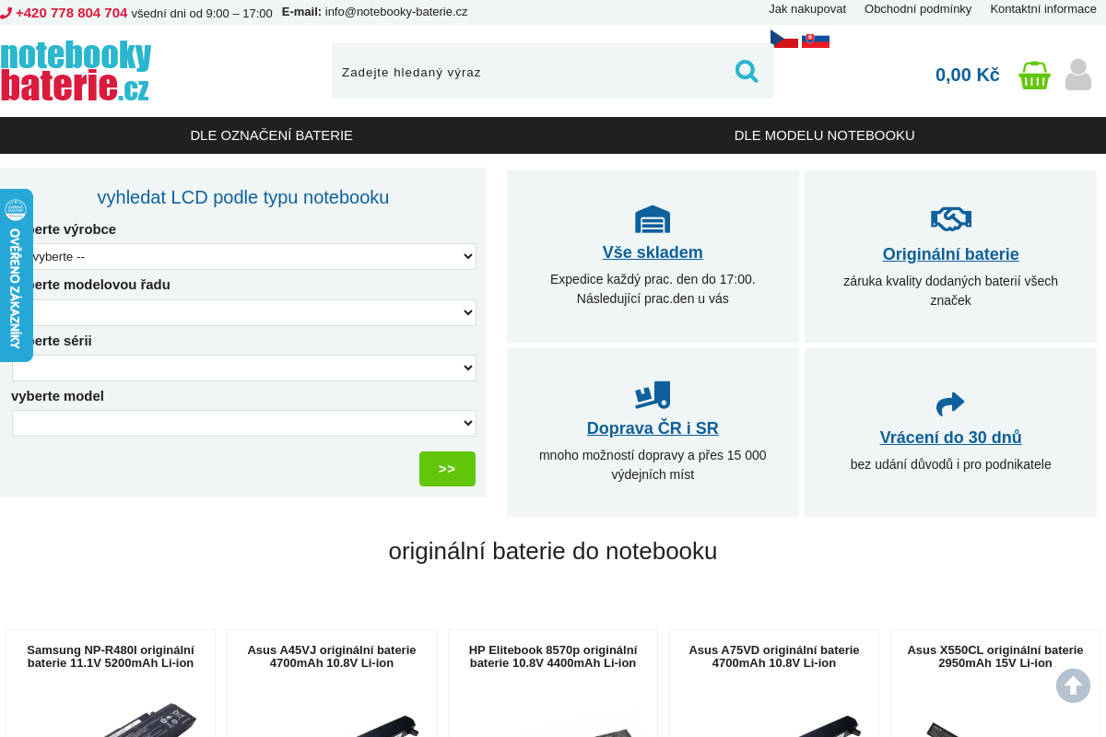The height and width of the screenshot is (737, 1106).
Task: Open Obchodní podmínky page
Action: click(918, 9)
